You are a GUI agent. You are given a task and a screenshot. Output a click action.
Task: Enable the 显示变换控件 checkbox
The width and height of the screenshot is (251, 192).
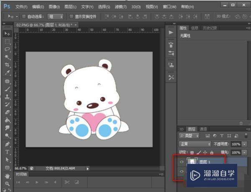(71, 16)
